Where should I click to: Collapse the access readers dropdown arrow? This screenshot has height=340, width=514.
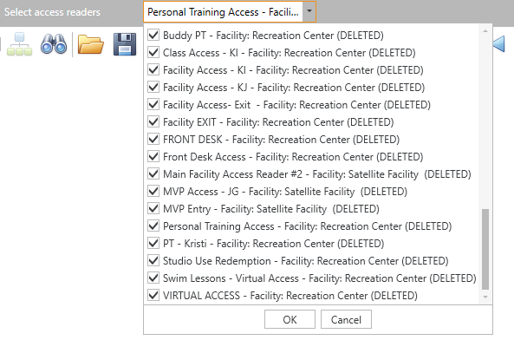point(309,12)
